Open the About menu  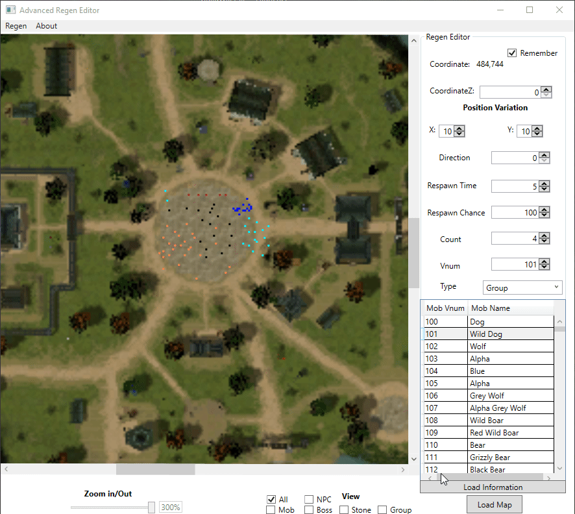[x=46, y=26]
